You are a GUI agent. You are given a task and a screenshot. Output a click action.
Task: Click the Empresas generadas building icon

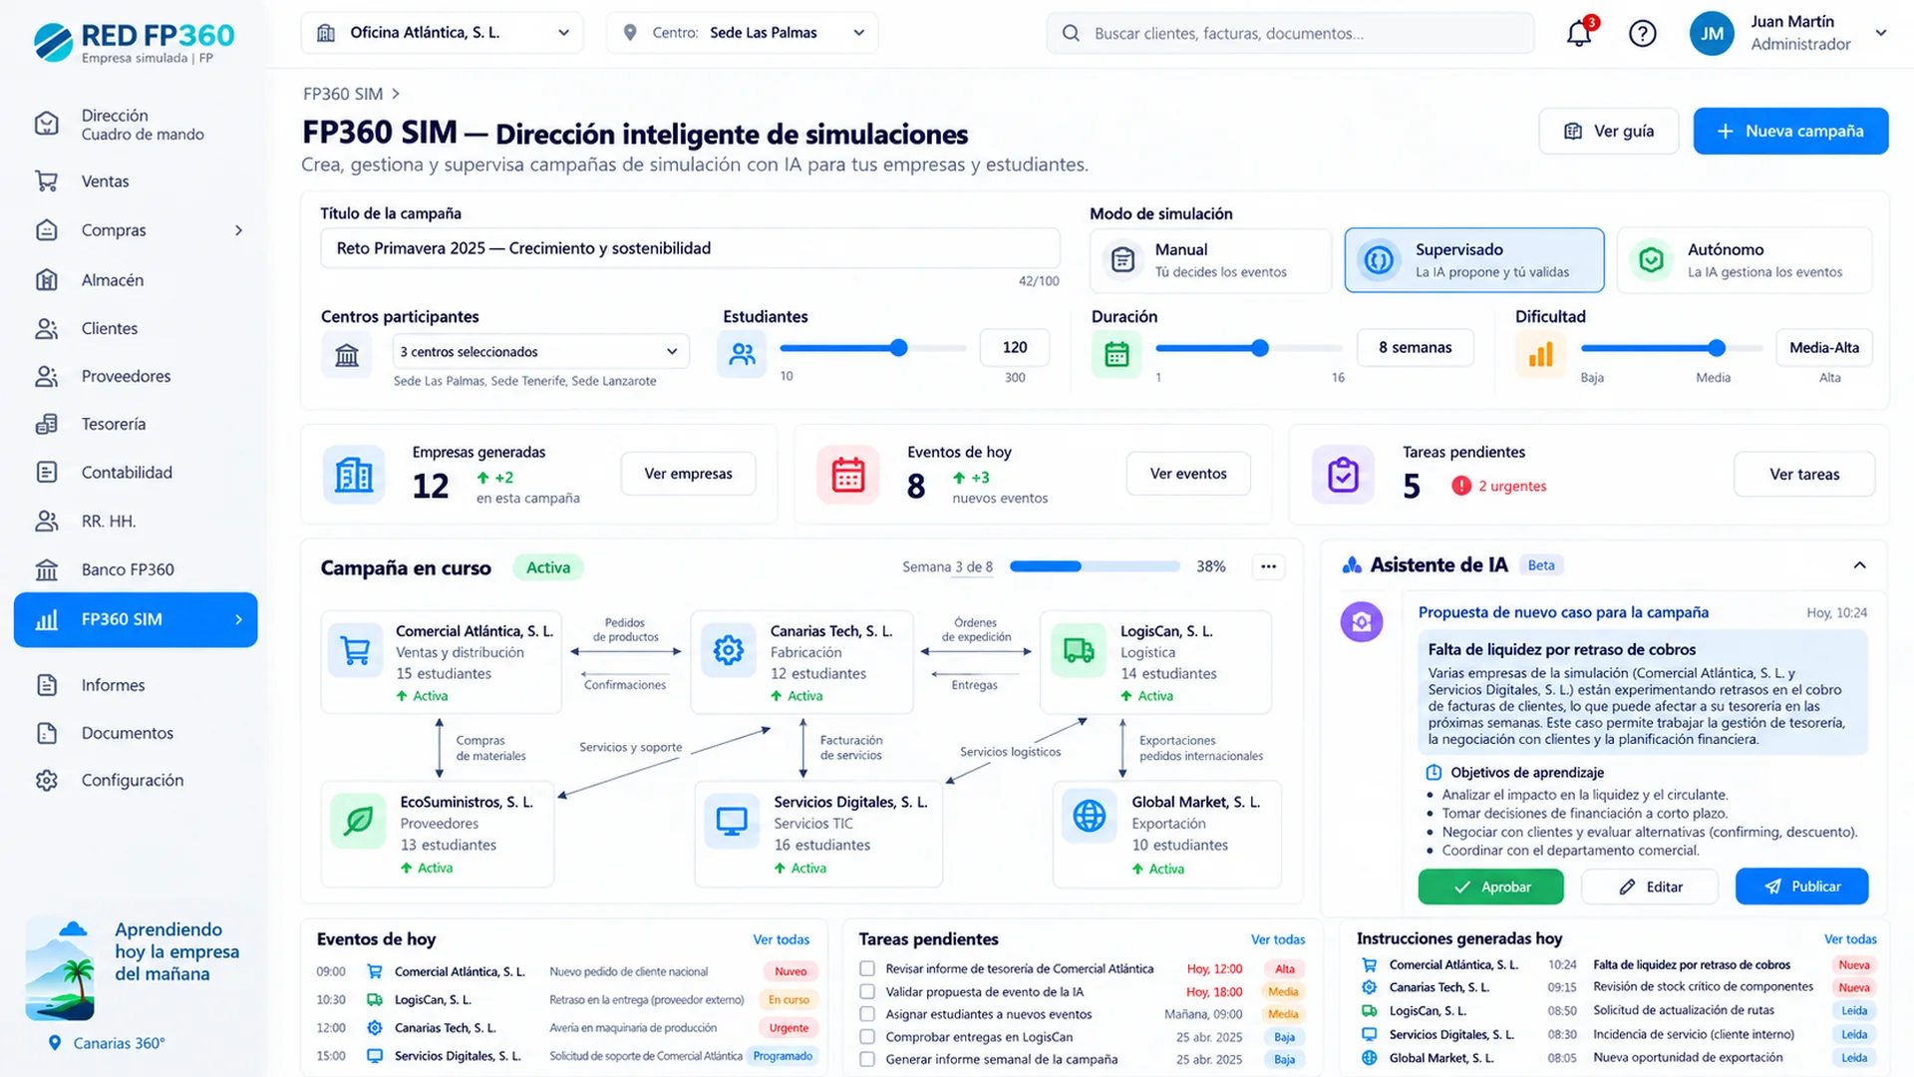[x=354, y=475]
